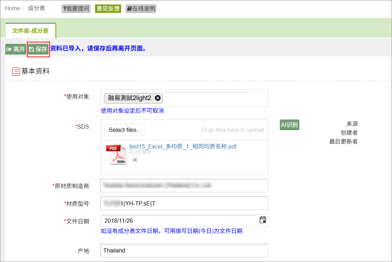Click the AI识别 button
392x262 pixels.
(289, 125)
